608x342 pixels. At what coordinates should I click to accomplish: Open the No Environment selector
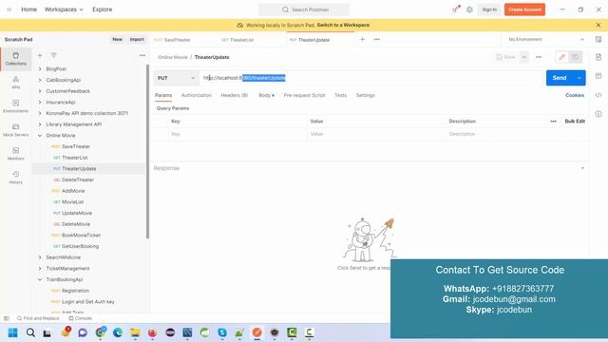pyautogui.click(x=546, y=39)
